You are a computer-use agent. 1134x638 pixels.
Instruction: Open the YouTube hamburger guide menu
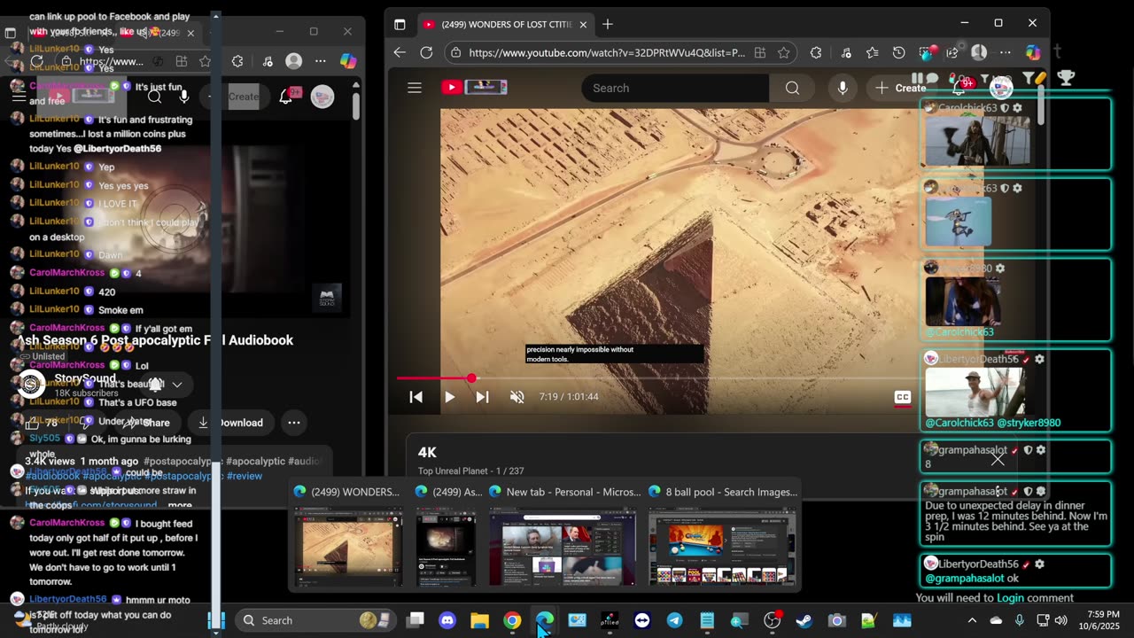point(415,88)
